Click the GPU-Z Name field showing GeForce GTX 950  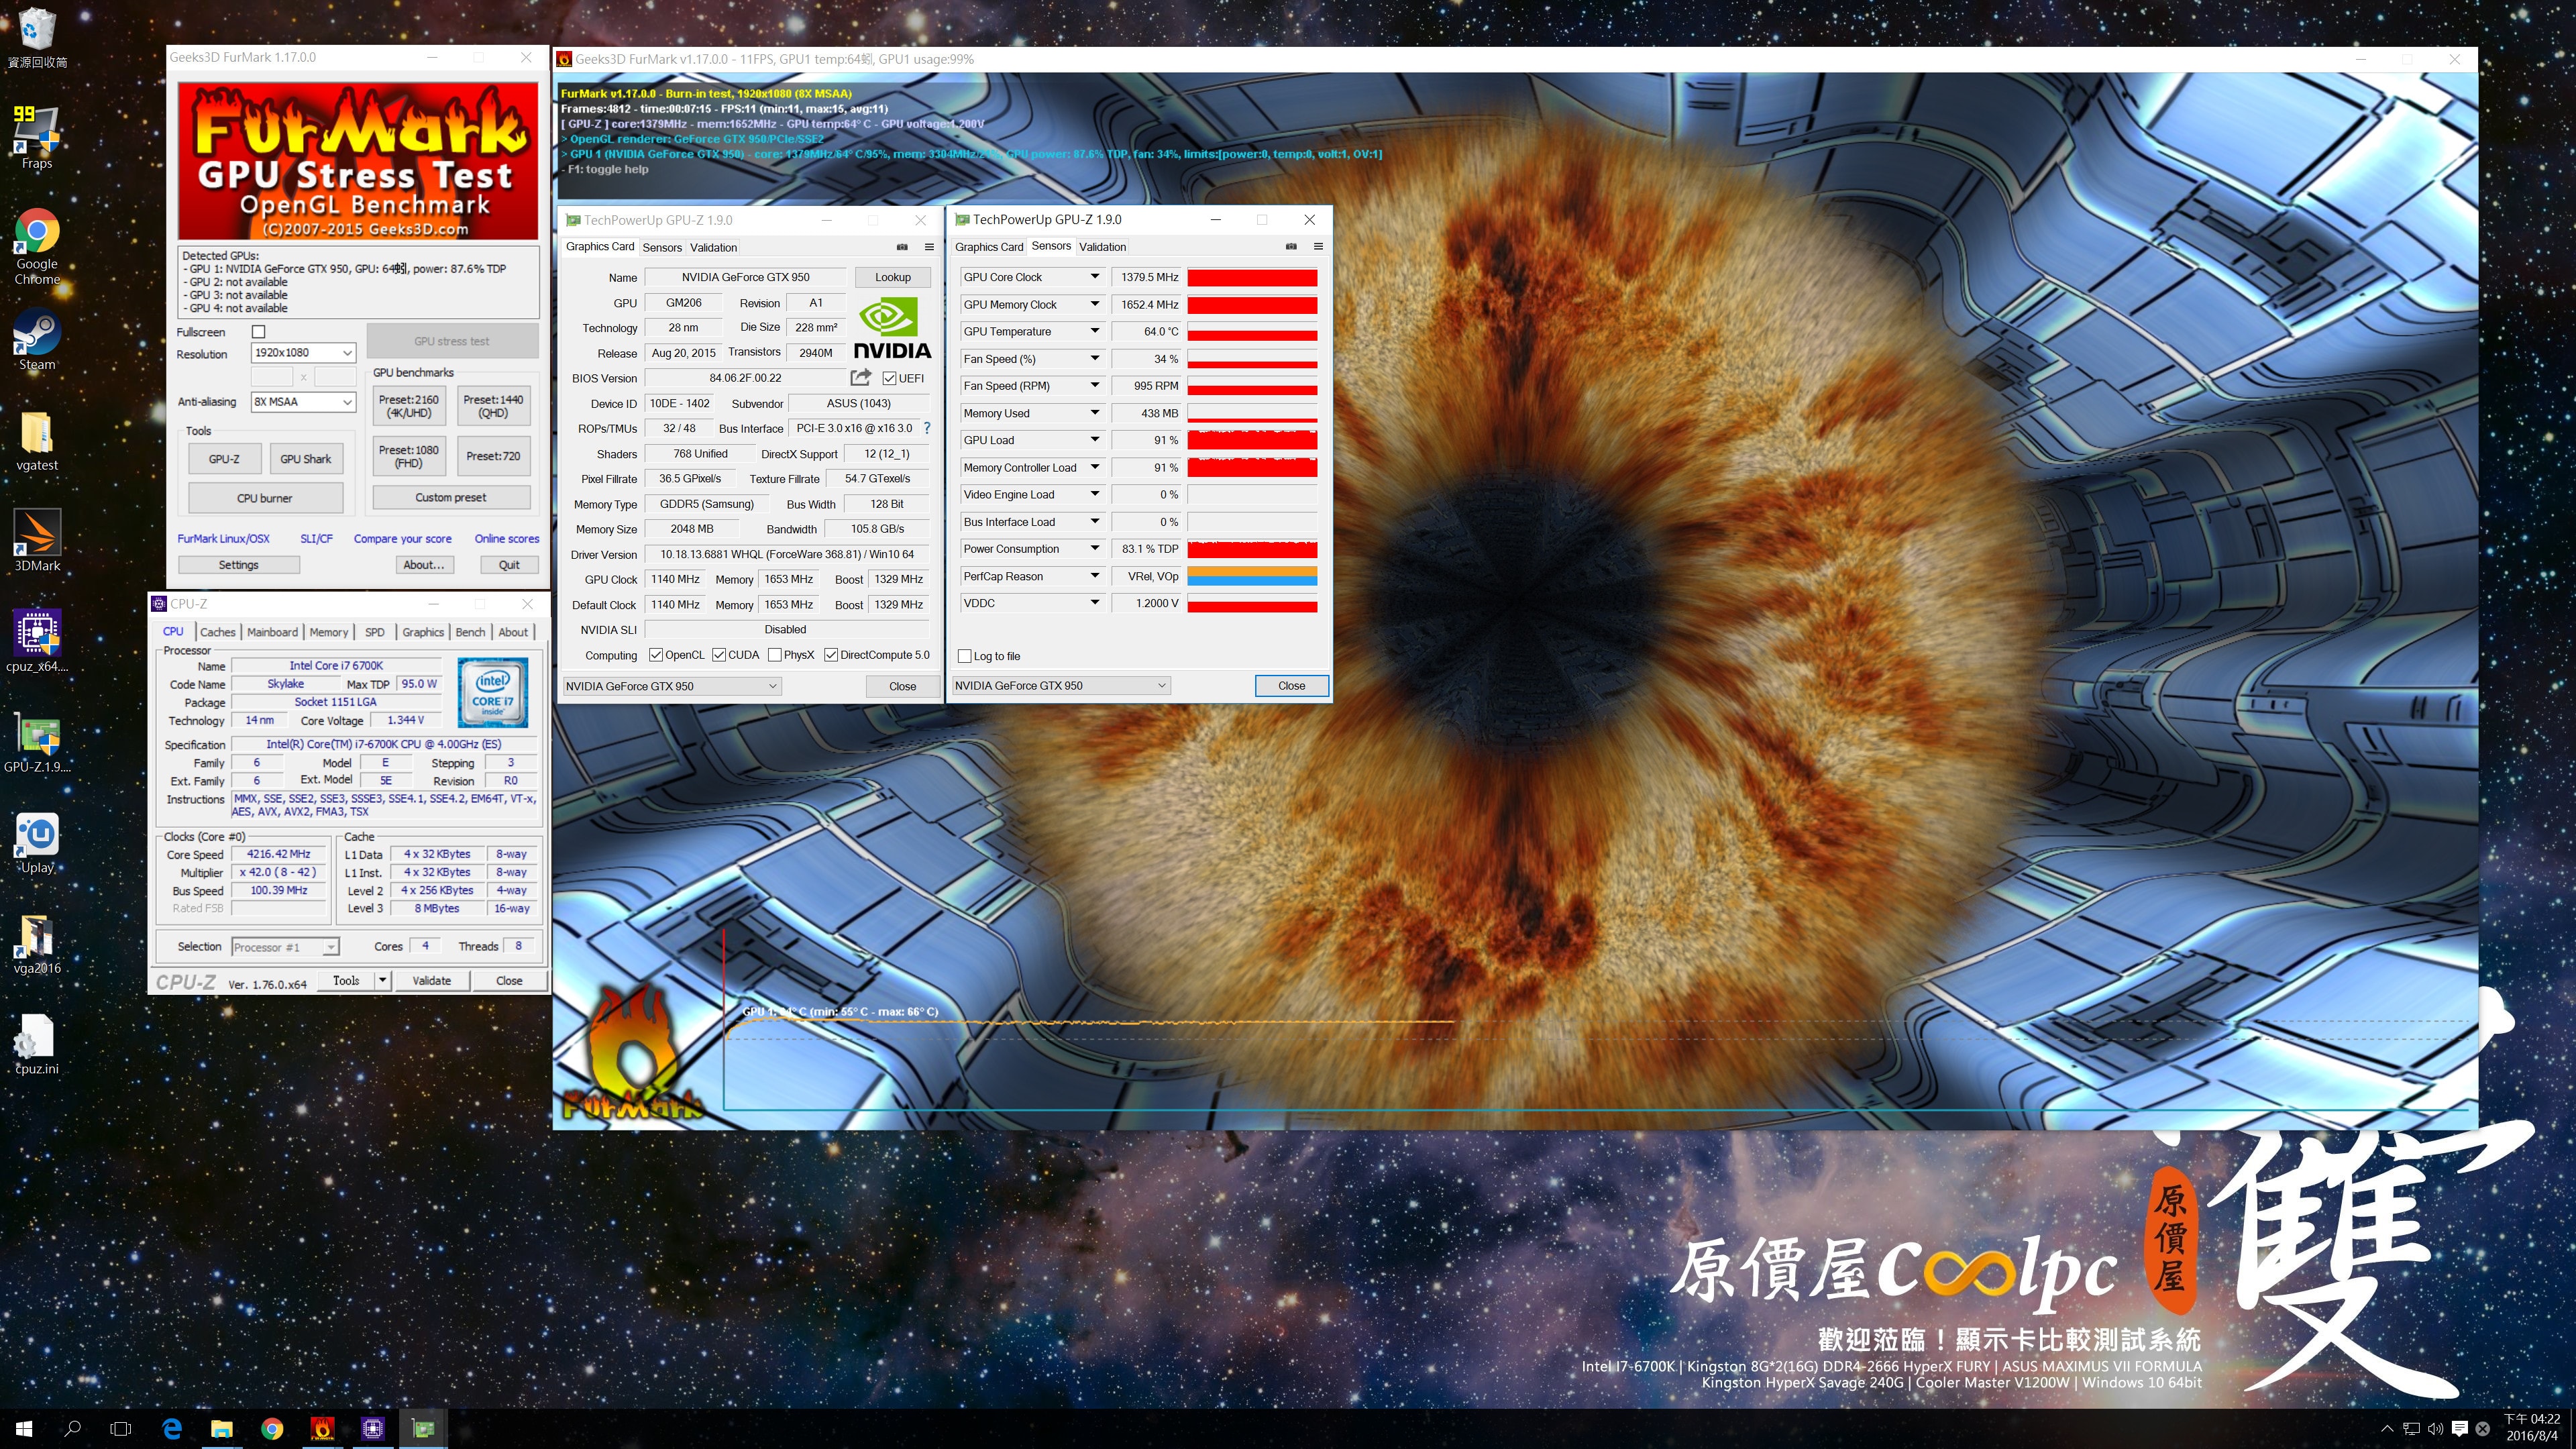coord(746,277)
